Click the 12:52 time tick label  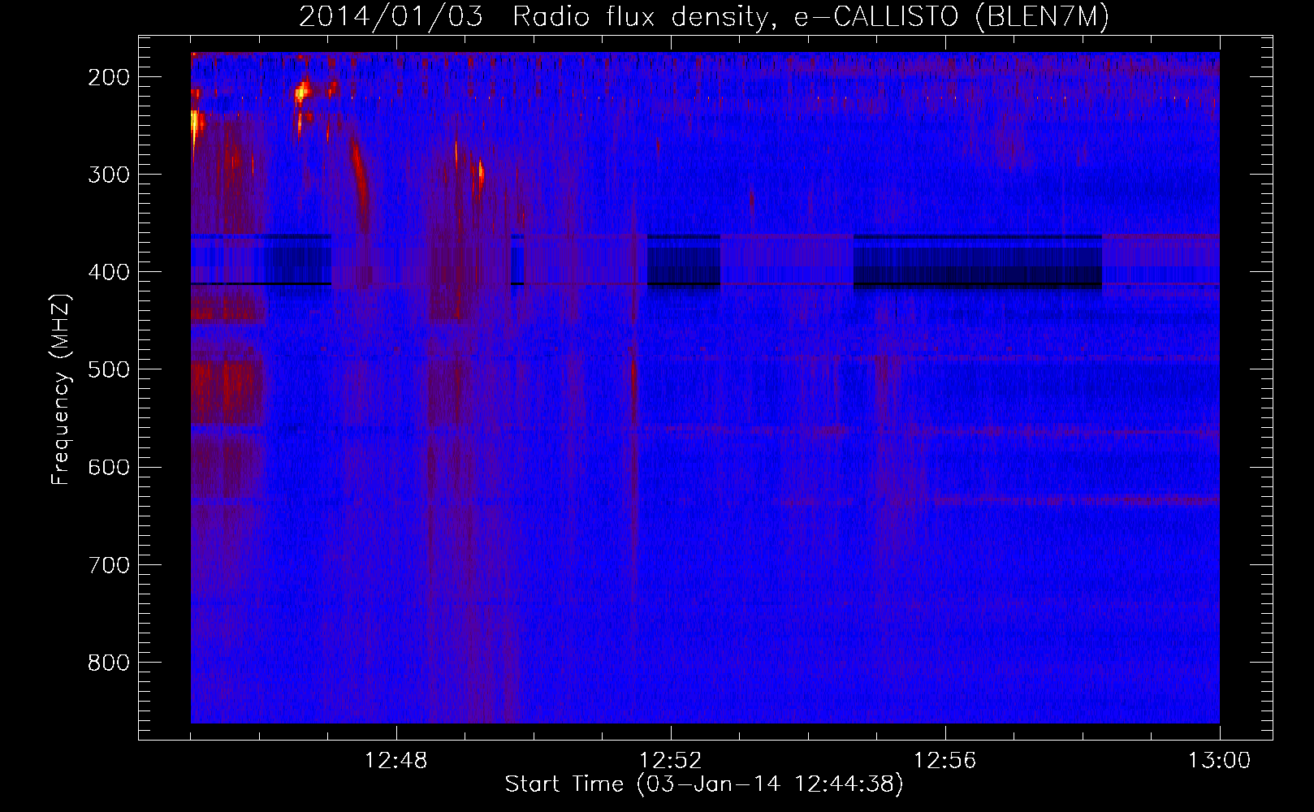[x=670, y=761]
